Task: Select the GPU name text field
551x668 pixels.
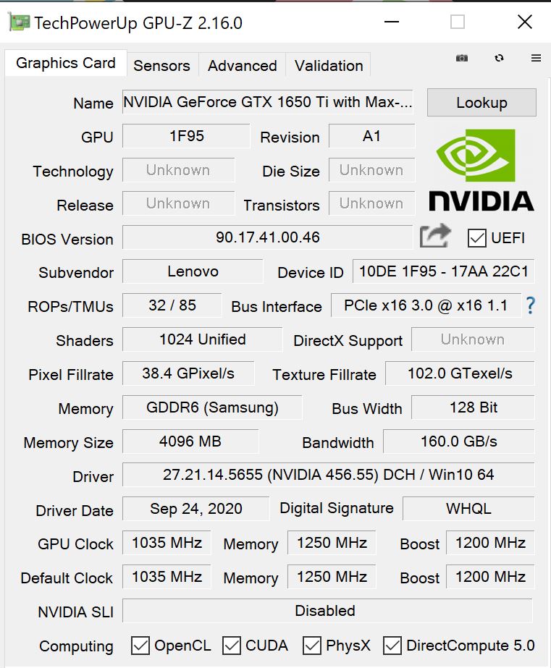Action: 268,102
